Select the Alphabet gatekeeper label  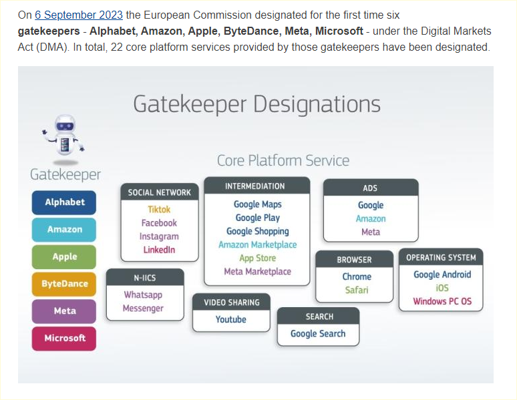pyautogui.click(x=64, y=202)
